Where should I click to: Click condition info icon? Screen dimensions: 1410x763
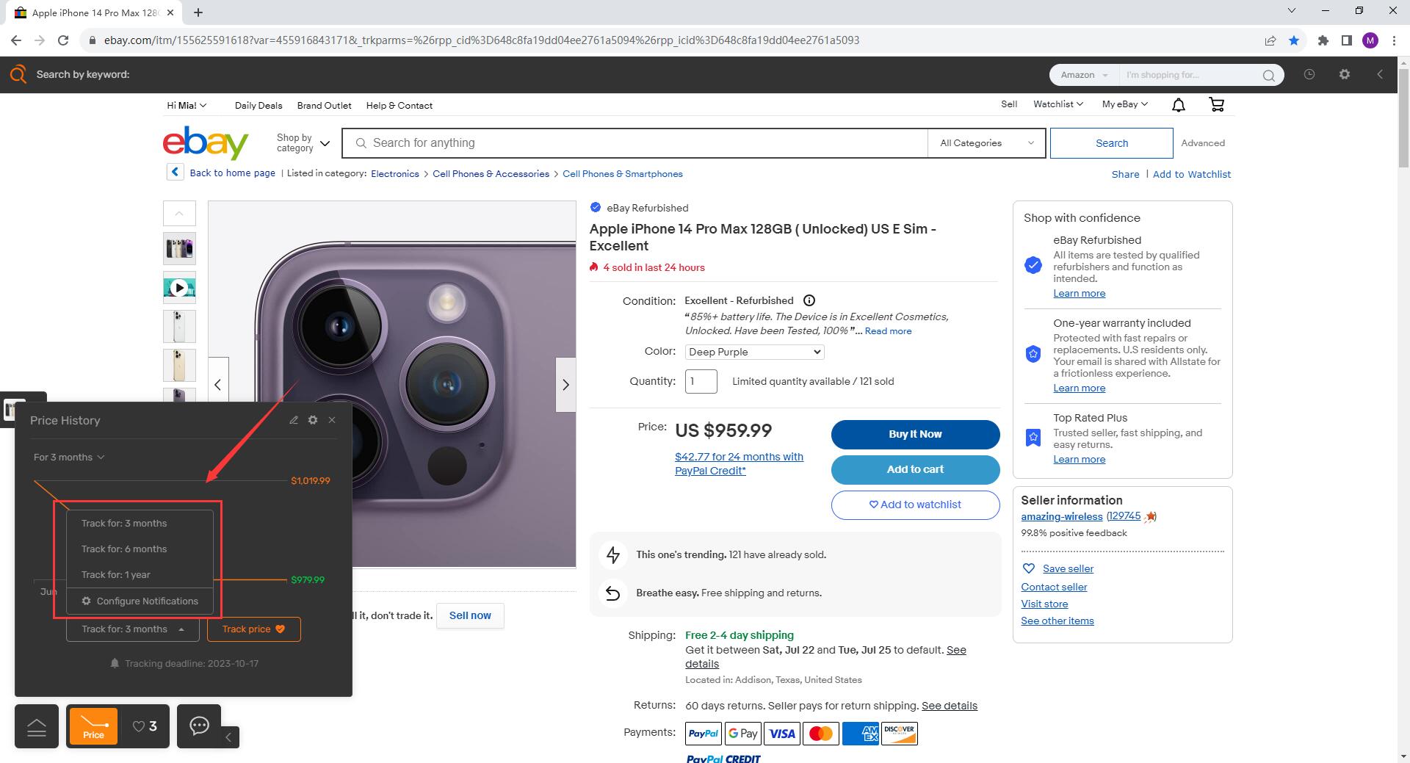coord(809,300)
